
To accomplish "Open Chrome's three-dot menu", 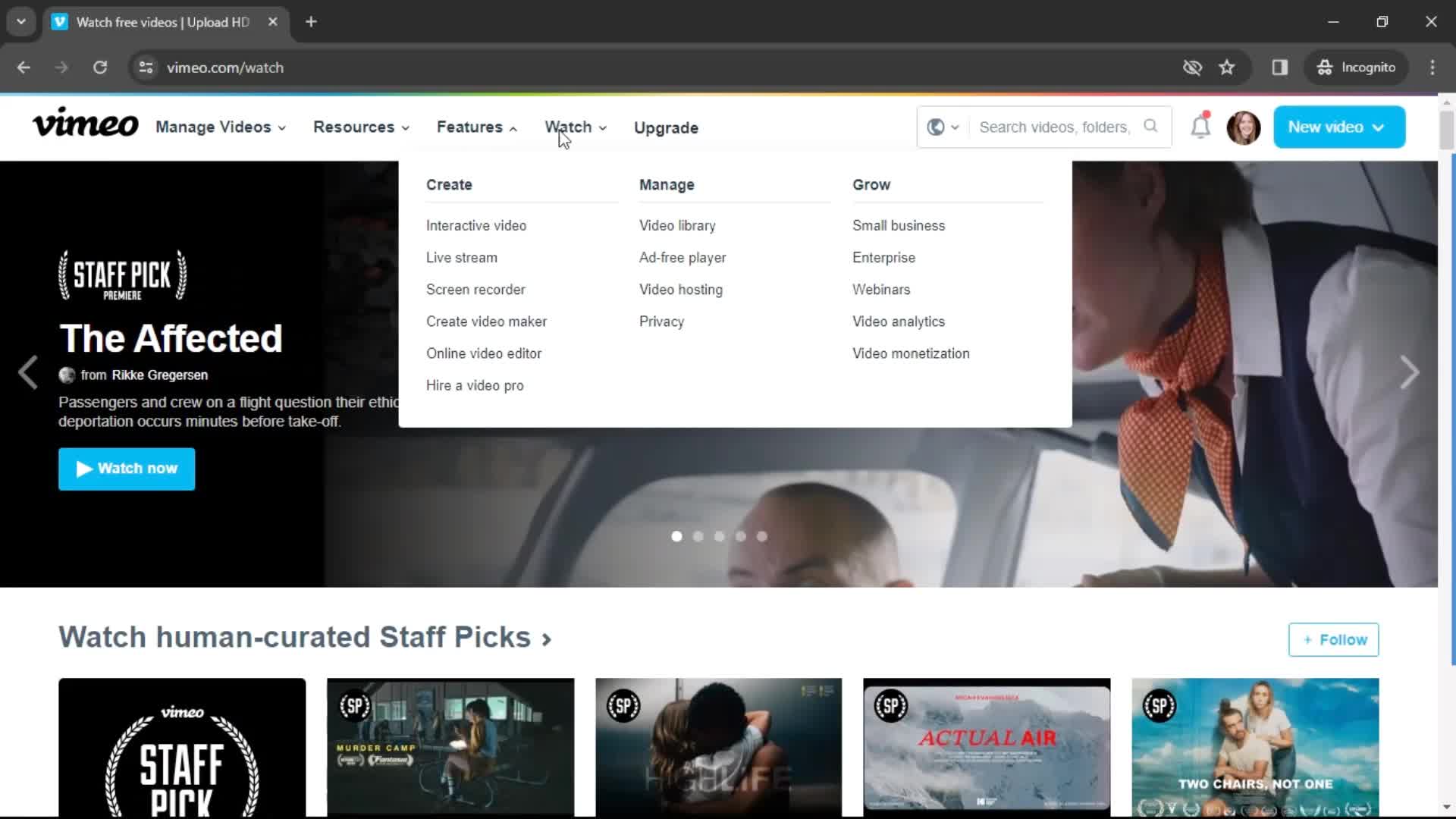I will 1432,67.
